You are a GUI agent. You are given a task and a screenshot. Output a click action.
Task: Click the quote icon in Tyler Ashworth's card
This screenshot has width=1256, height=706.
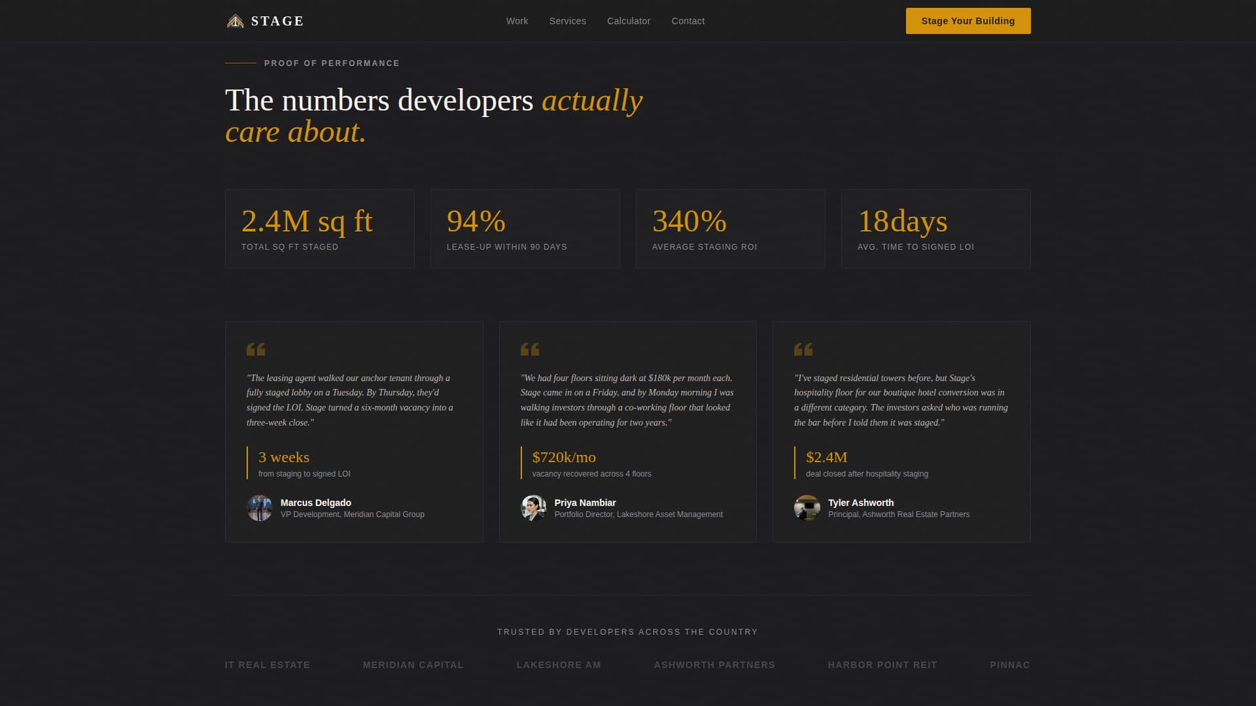805,350
